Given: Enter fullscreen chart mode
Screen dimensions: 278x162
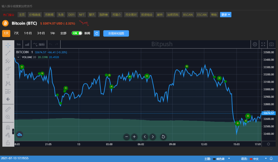Looking at the screenshot, I should click(x=263, y=44).
